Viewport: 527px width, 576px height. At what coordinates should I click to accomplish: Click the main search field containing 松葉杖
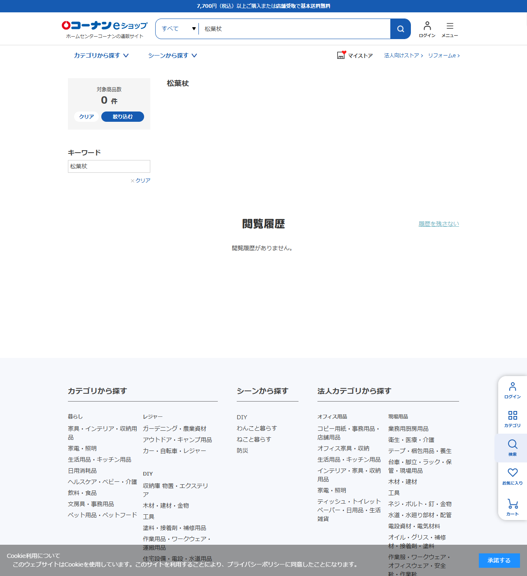click(x=294, y=29)
